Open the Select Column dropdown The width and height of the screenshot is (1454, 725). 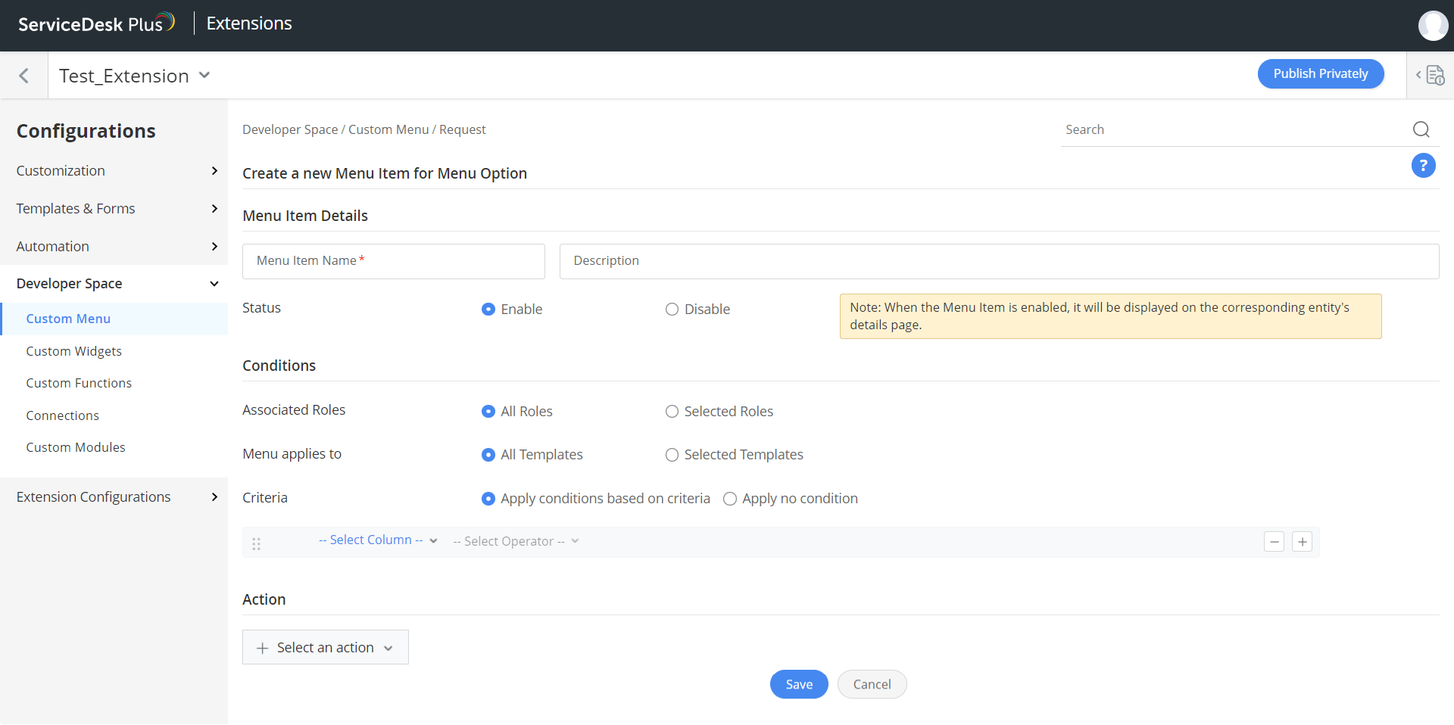pos(376,540)
